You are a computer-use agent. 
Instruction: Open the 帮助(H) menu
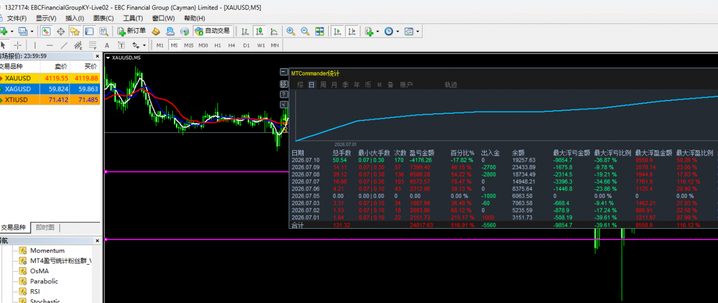click(x=194, y=19)
